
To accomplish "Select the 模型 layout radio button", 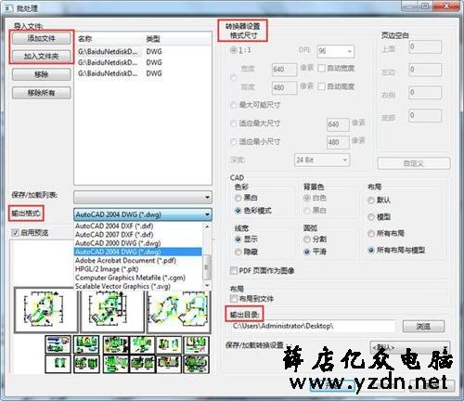I will 371,217.
